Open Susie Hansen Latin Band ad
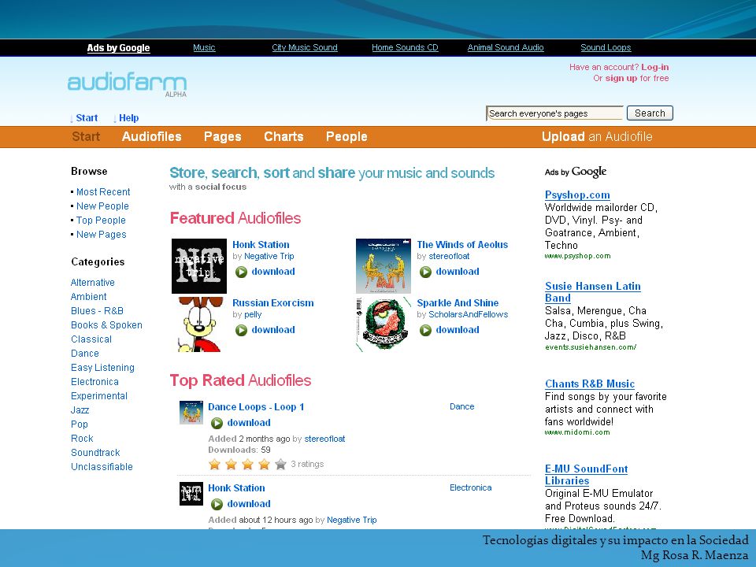Viewport: 756px width, 567px height. click(592, 292)
